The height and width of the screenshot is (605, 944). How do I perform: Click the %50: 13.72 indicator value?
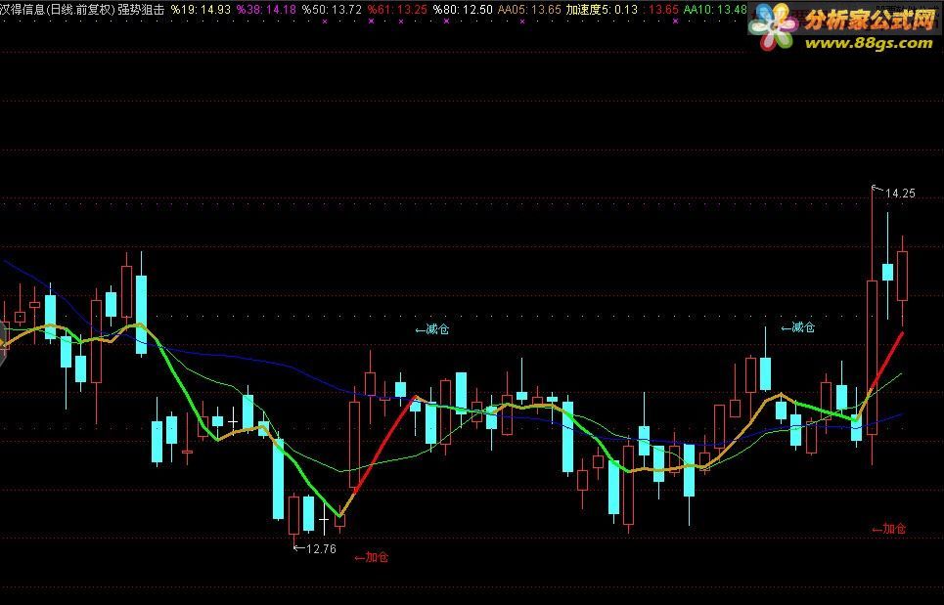click(332, 10)
